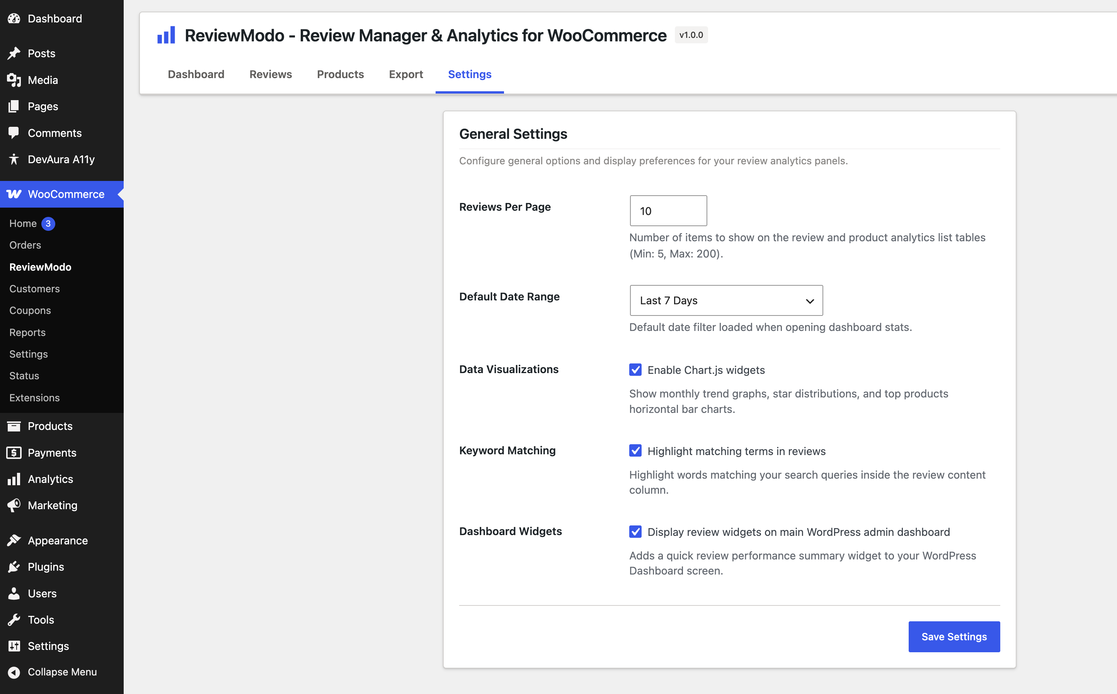
Task: Click the Comments sidebar label
Action: [55, 133]
